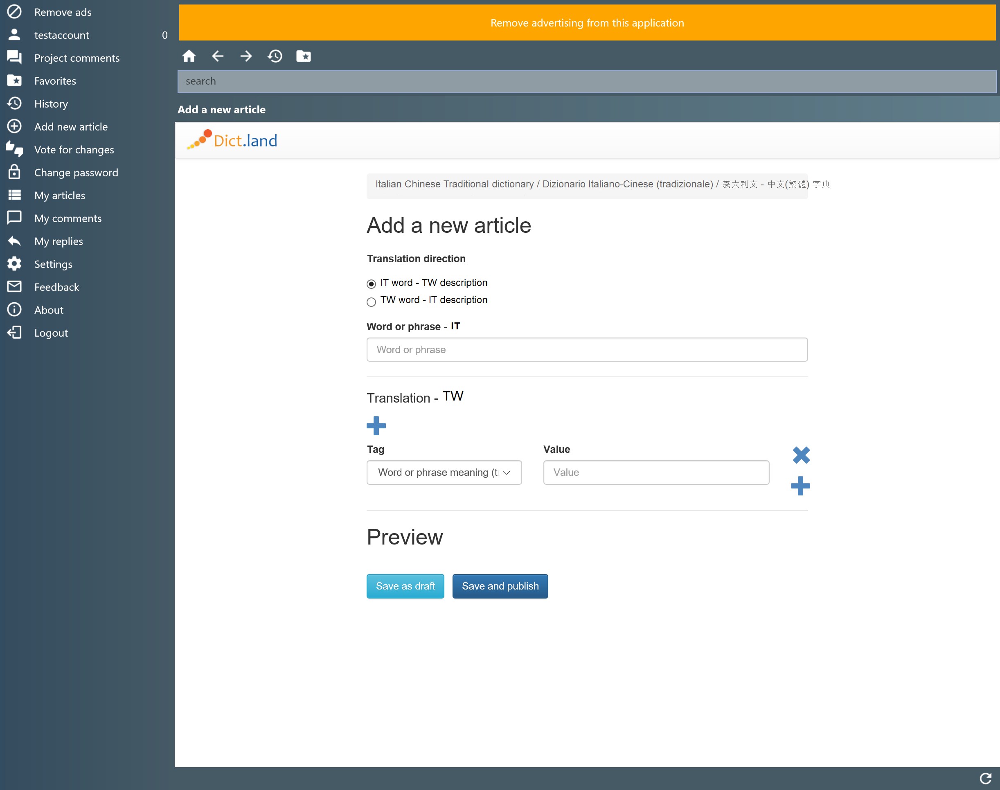Click Save as draft button

(x=405, y=586)
